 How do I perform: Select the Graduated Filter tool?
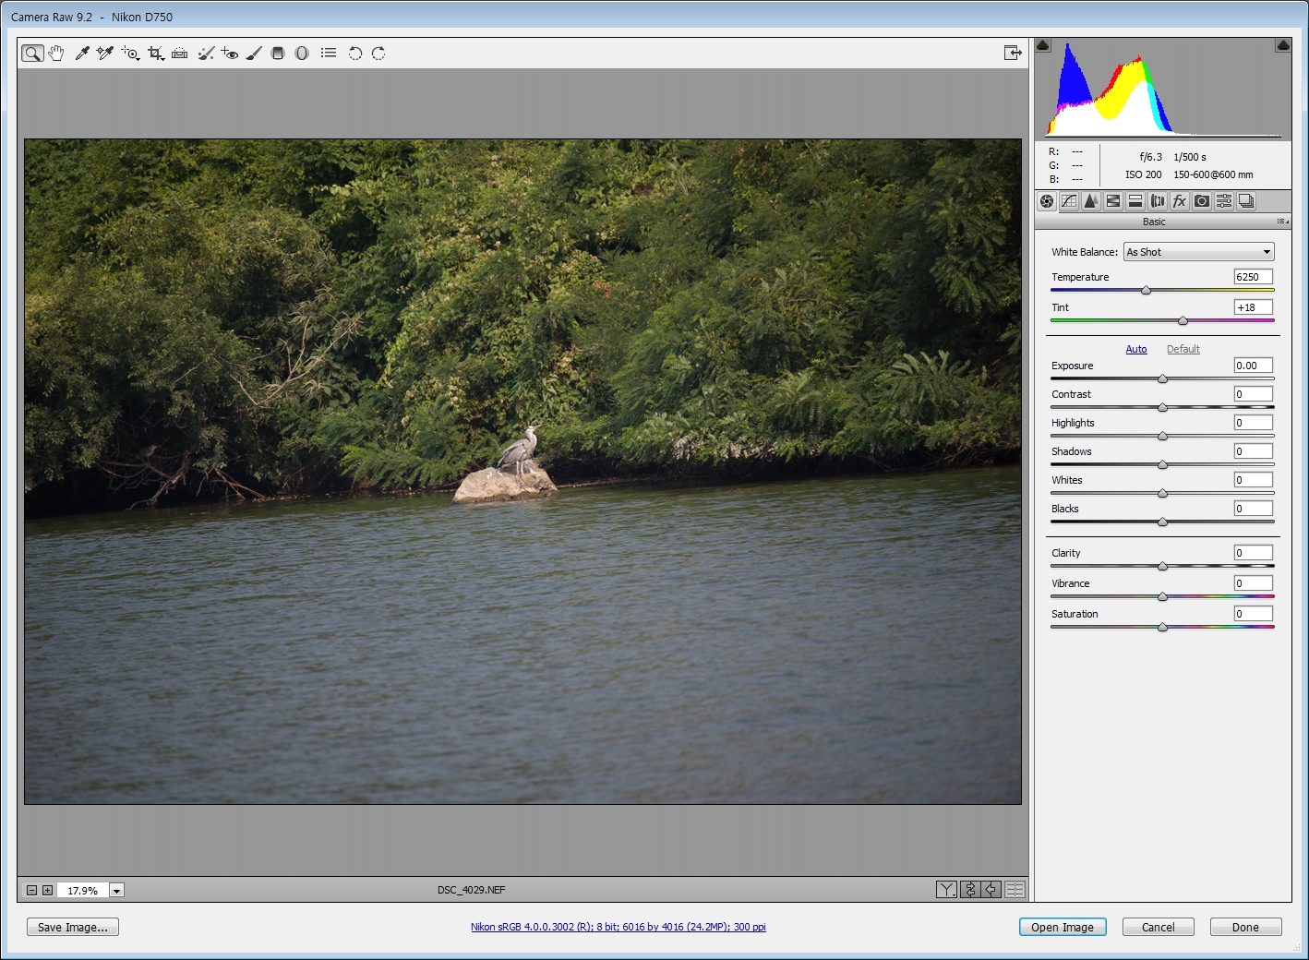coord(278,54)
